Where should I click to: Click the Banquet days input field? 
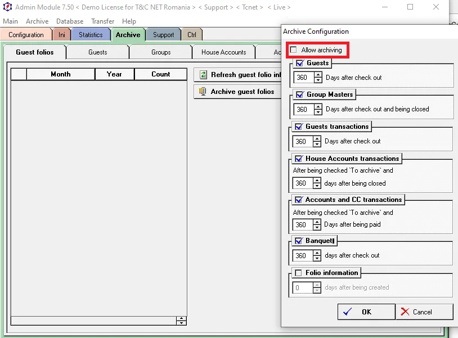pyautogui.click(x=303, y=255)
